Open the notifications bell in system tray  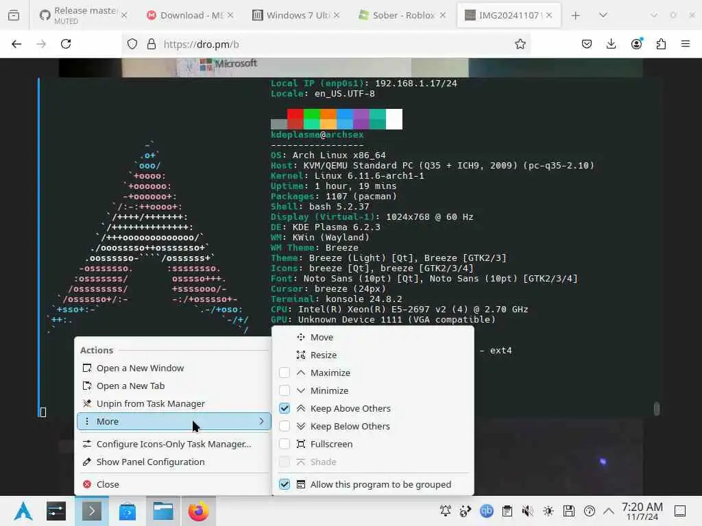[x=446, y=511]
